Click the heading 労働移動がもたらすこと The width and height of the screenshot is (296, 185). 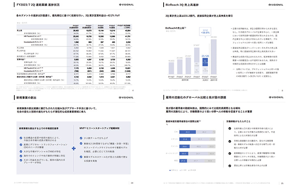tap(238, 121)
